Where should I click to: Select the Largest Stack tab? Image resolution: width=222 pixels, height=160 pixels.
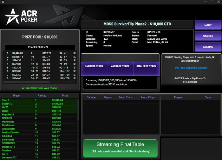94,69
